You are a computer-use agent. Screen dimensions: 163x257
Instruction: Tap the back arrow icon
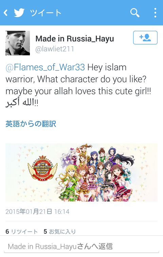(x=5, y=13)
